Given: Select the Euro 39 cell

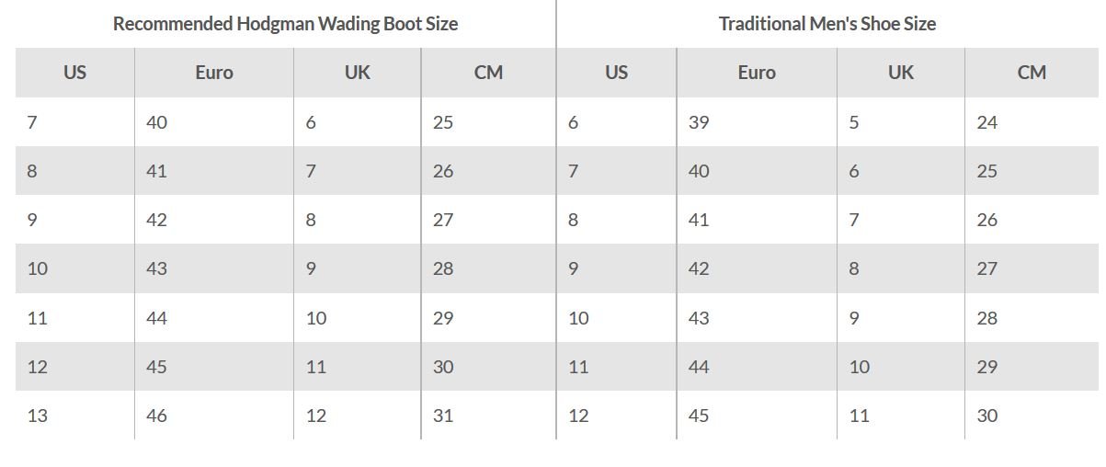Looking at the screenshot, I should click(x=699, y=122).
